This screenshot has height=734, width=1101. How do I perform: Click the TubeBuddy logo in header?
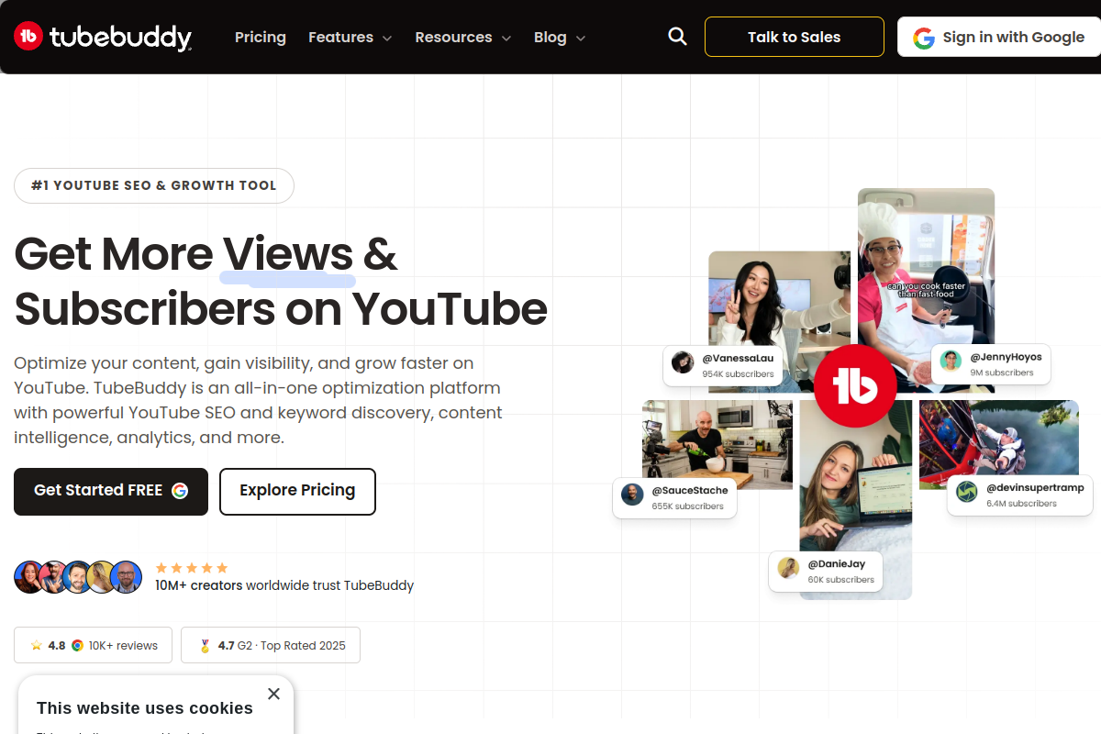pos(103,37)
